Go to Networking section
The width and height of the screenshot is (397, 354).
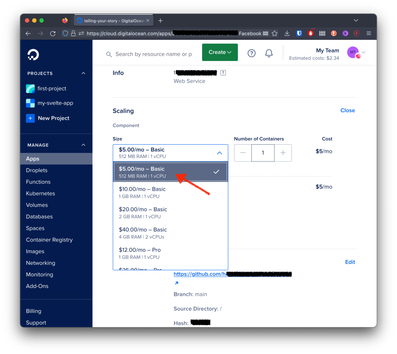point(41,263)
